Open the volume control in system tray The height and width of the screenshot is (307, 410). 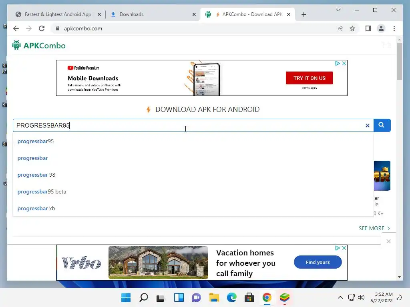click(361, 297)
